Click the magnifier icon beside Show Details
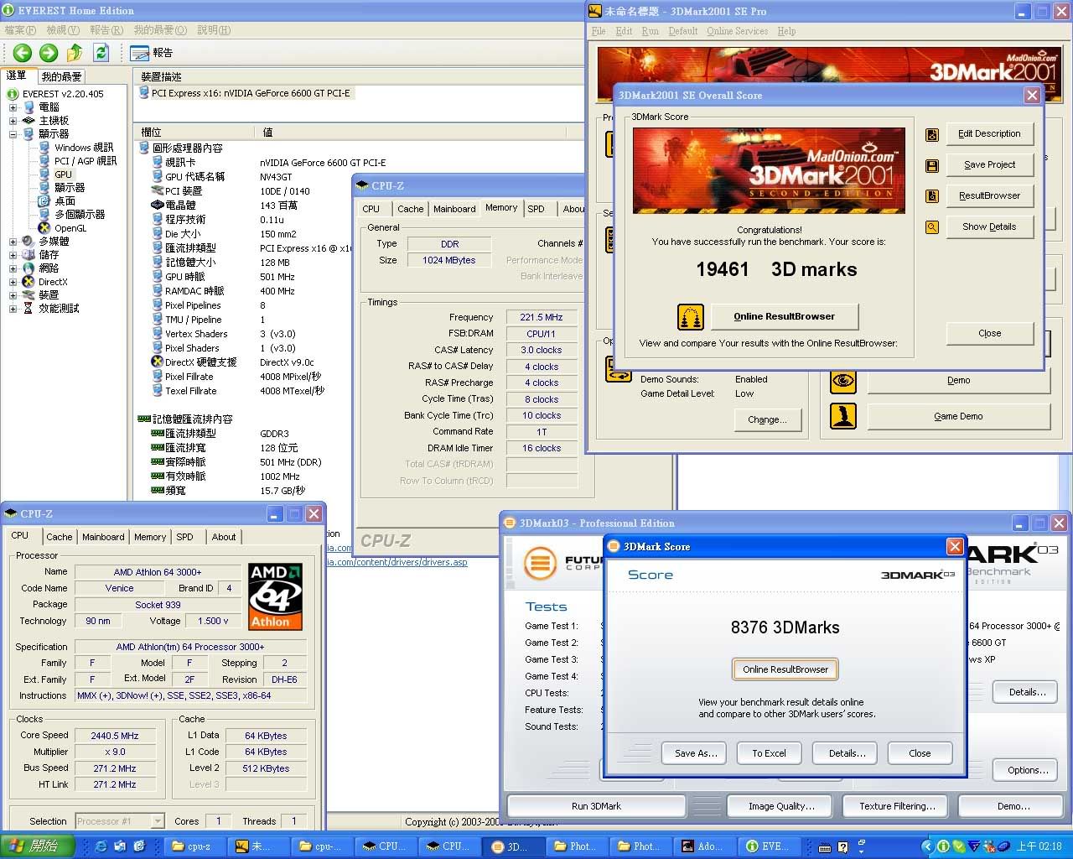Image resolution: width=1073 pixels, height=859 pixels. point(931,227)
